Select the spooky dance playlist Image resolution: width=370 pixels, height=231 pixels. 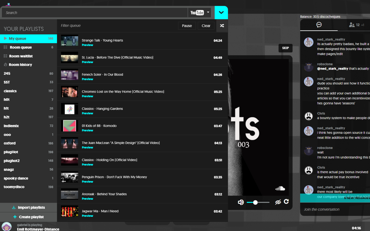[x=28, y=178]
